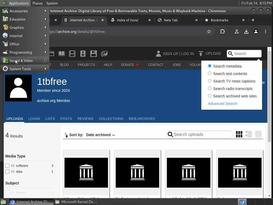Open the PROJECTS link
273x205 pixels.
[86, 65]
